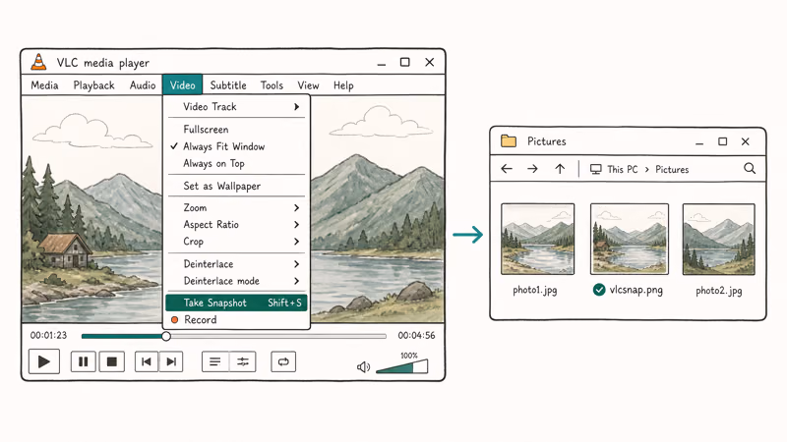The image size is (787, 442).
Task: Click the photo1.jpg file name
Action: click(535, 290)
